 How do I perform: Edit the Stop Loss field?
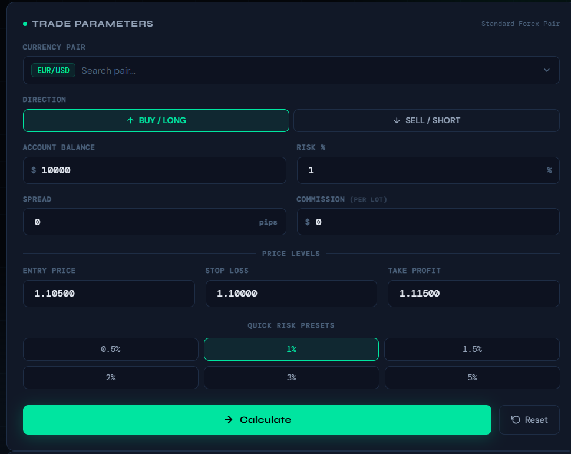pyautogui.click(x=291, y=294)
